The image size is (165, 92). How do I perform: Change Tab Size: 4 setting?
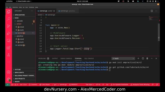[89, 85]
